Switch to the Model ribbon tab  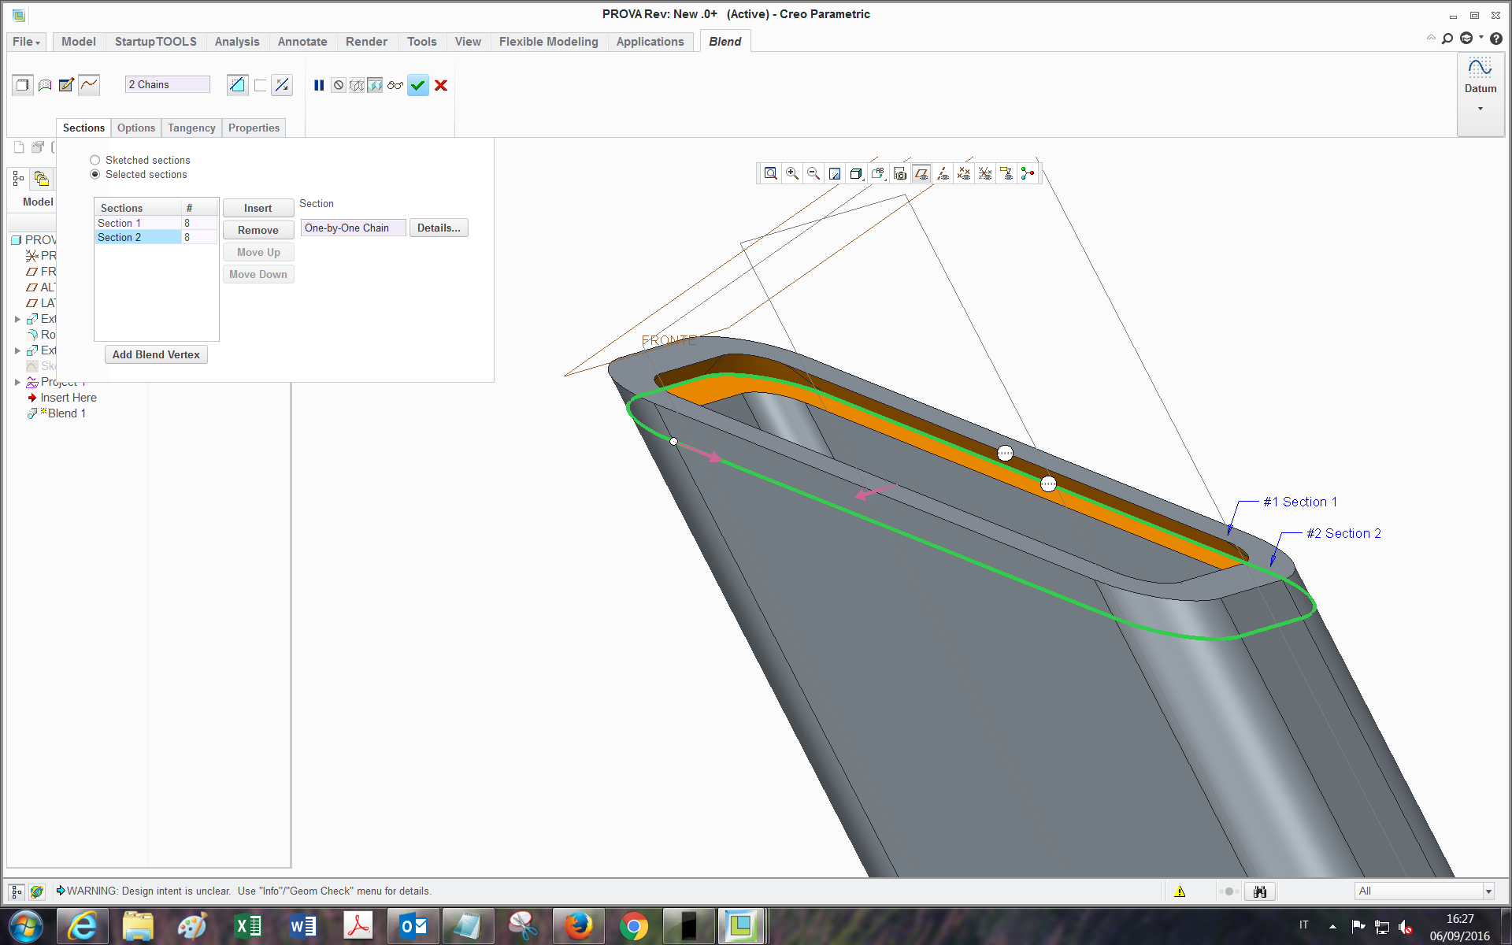point(79,42)
